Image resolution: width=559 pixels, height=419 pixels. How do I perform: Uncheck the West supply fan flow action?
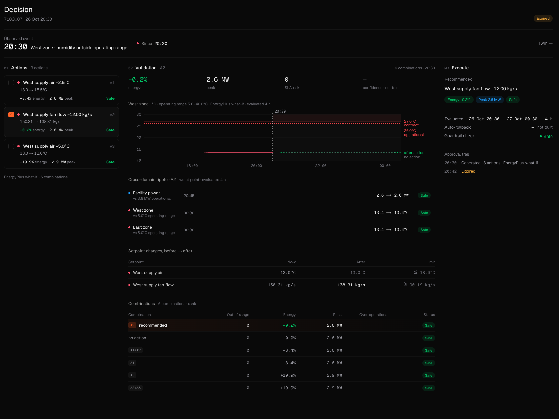point(11,115)
